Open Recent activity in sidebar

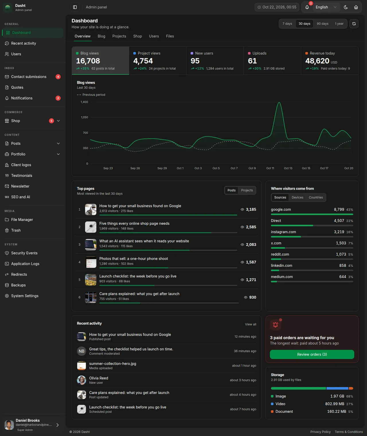[33, 43]
